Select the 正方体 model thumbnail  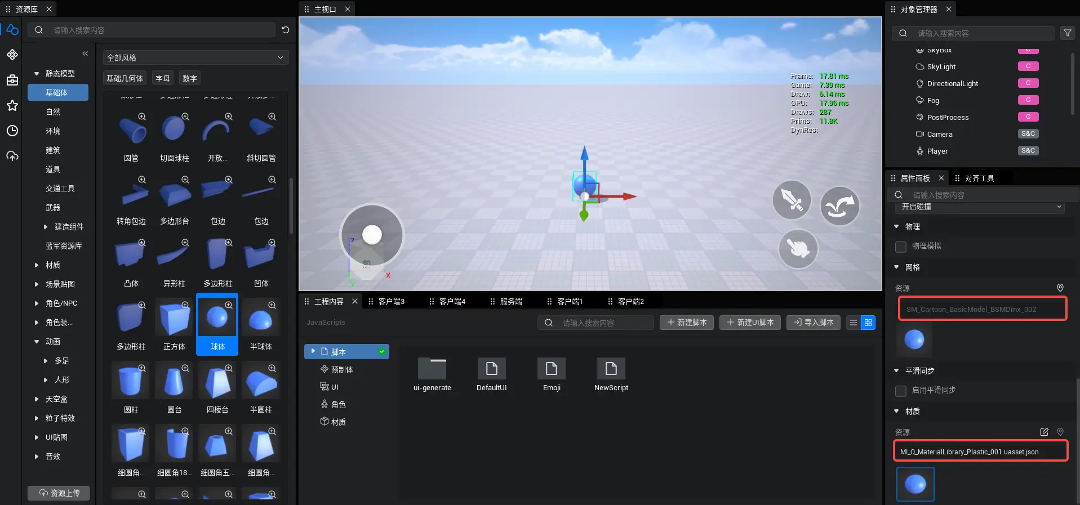point(174,325)
